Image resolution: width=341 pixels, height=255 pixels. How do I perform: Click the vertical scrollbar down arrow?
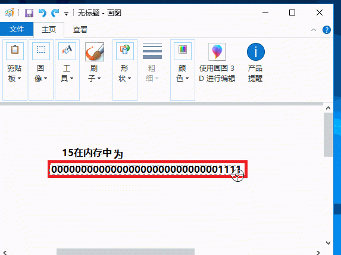(x=328, y=243)
